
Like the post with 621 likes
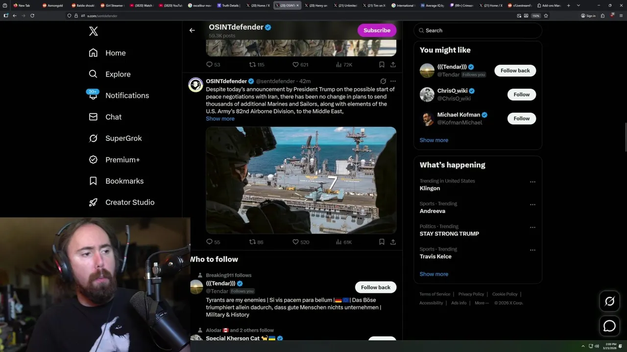(300, 65)
